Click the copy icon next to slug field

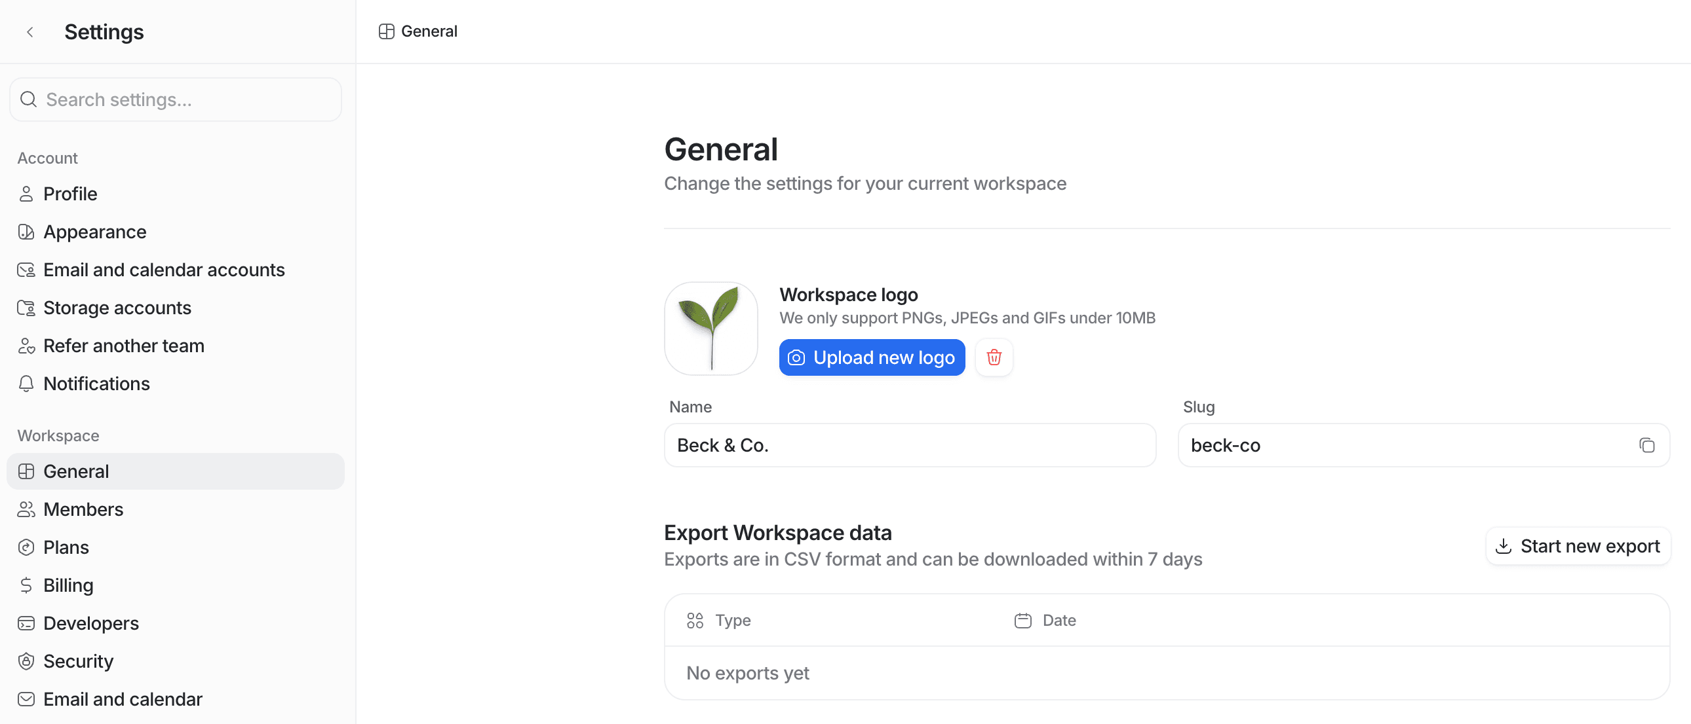tap(1647, 444)
